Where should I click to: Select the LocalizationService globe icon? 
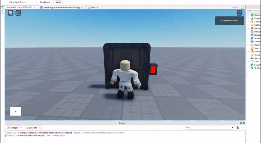tap(252, 65)
